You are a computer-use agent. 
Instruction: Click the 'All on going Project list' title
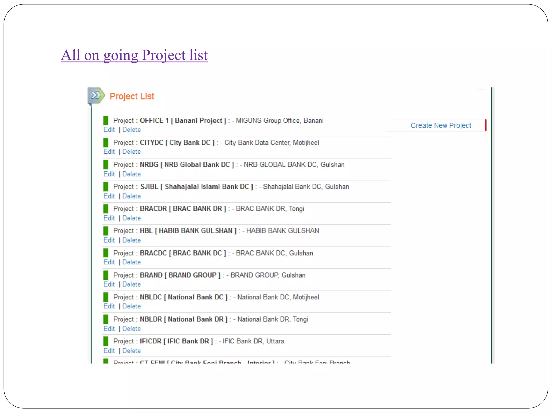(x=134, y=55)
